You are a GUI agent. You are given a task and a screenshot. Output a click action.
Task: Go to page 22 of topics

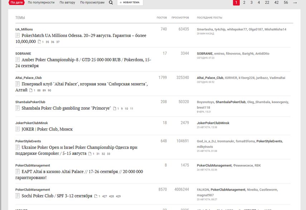pos(267,3)
